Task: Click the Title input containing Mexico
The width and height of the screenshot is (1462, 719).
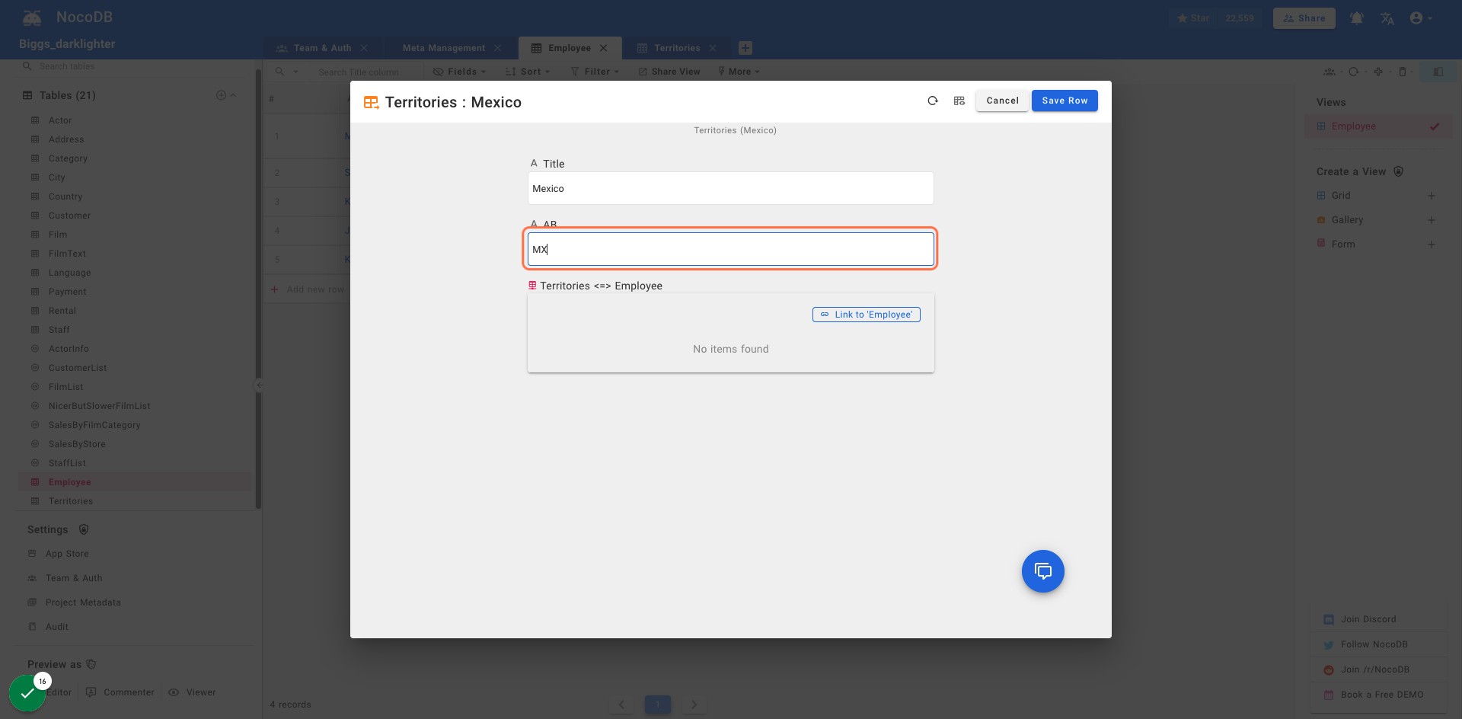Action: tap(731, 188)
